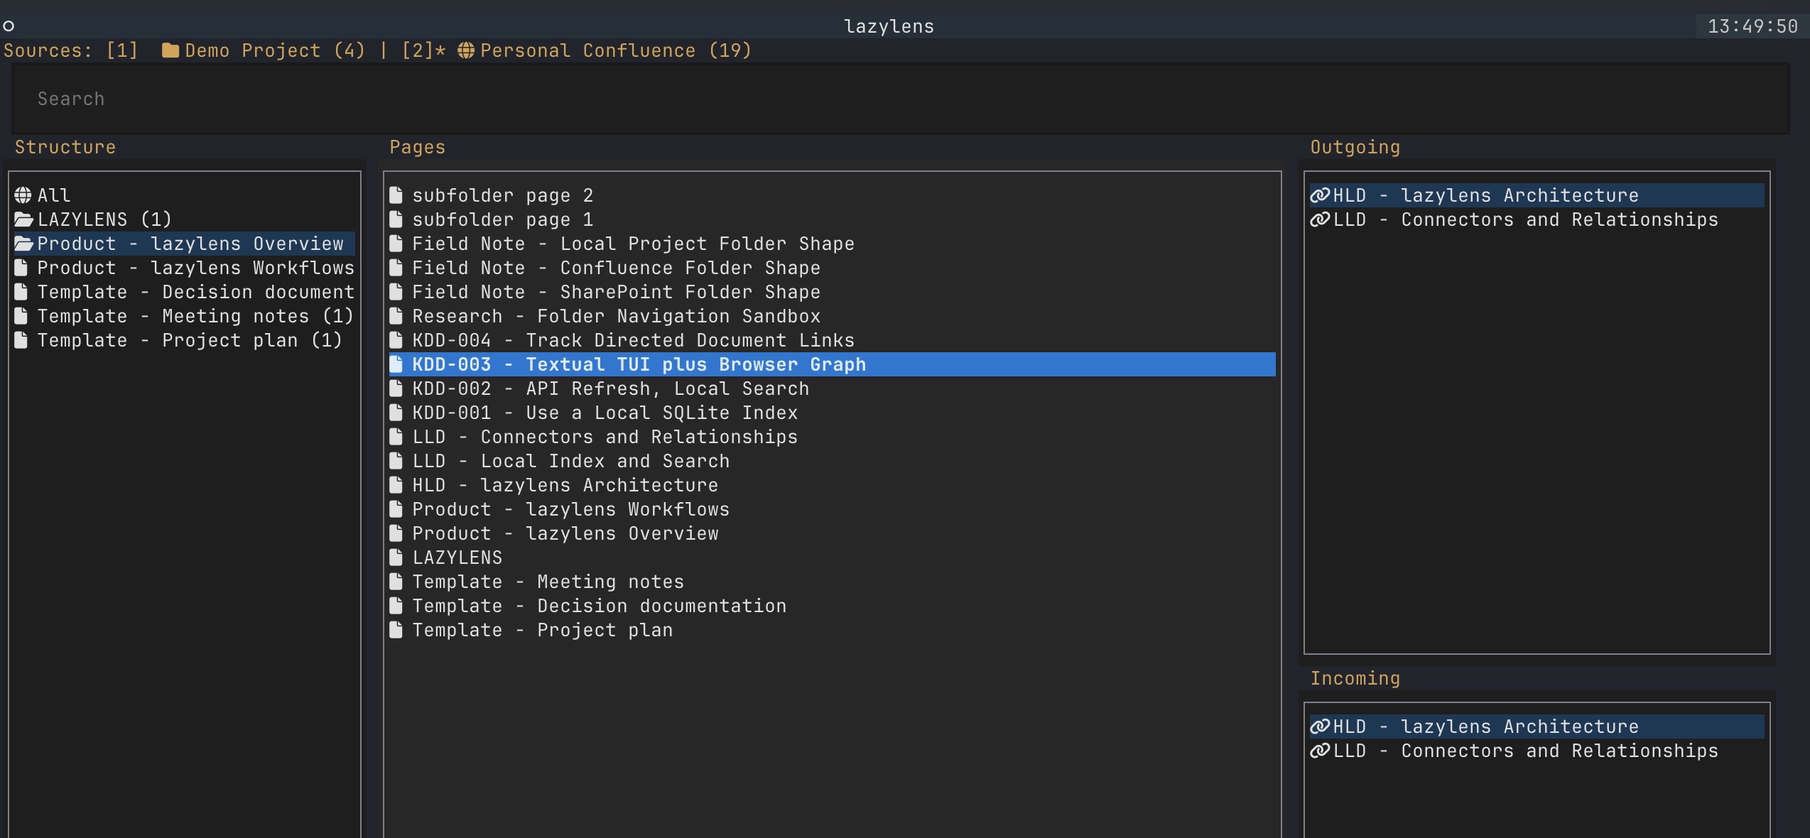
Task: Focus the Search input field
Action: pyautogui.click(x=900, y=99)
